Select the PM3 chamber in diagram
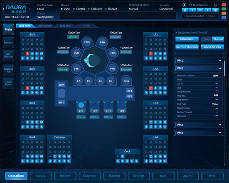Image resolution: width=229 pixels, height=183 pixels. (x=87, y=42)
